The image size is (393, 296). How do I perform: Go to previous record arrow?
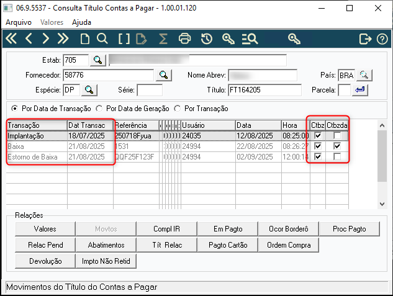[29, 38]
